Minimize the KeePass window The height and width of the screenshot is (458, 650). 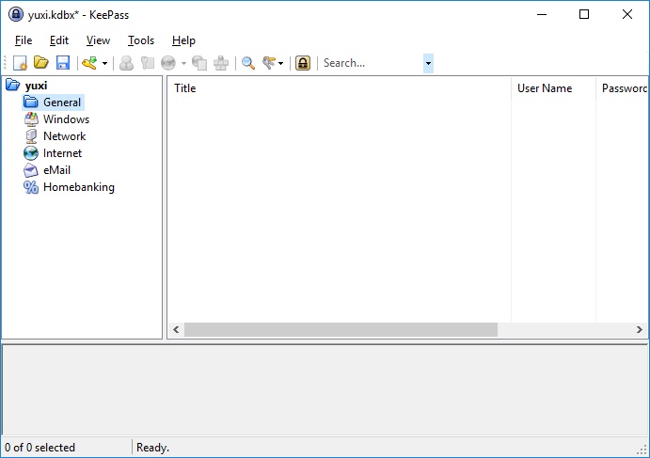pos(542,14)
